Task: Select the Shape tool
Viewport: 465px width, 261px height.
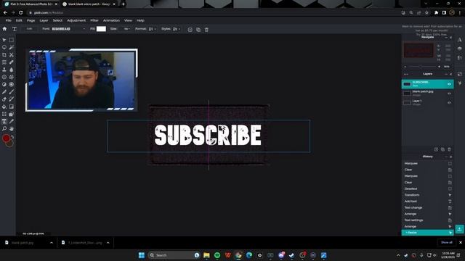Action: (x=12, y=114)
